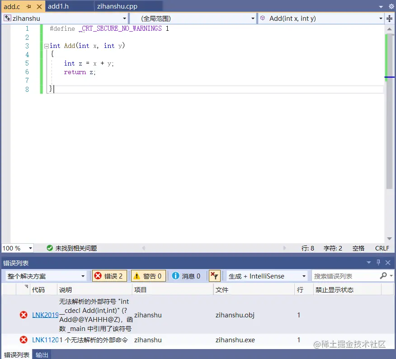Switch to the 输出 bottom tab
Viewport: 396px width, 359px height.
[x=42, y=355]
